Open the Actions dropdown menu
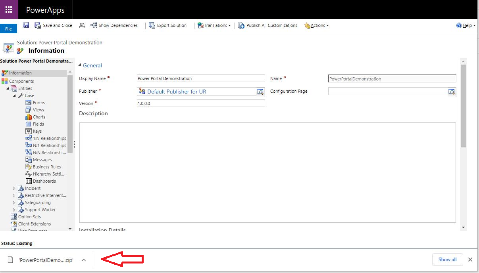Image resolution: width=479 pixels, height=273 pixels. (316, 25)
